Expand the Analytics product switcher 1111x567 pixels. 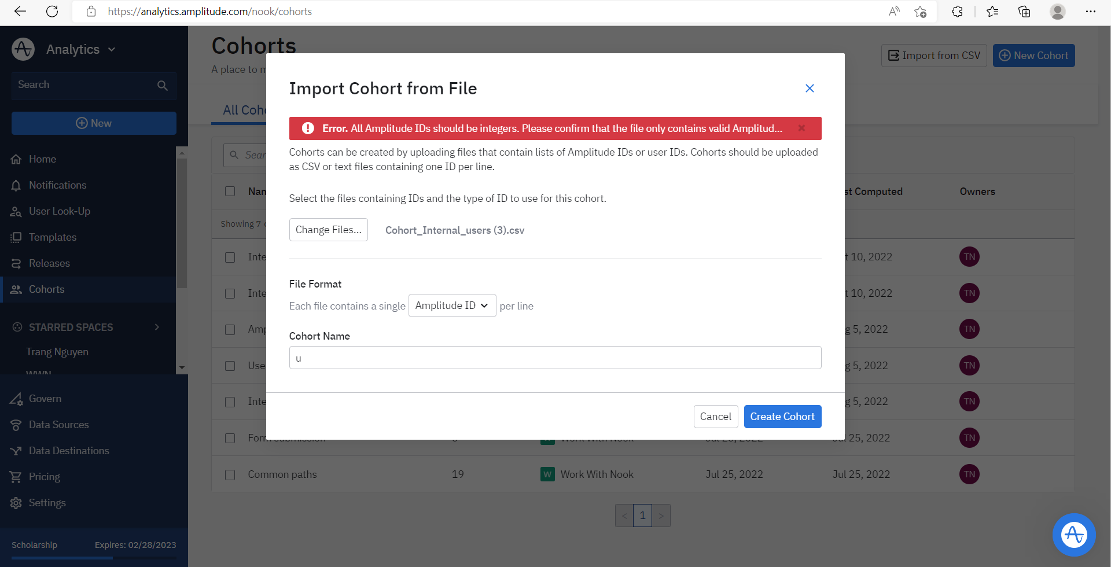pos(81,49)
